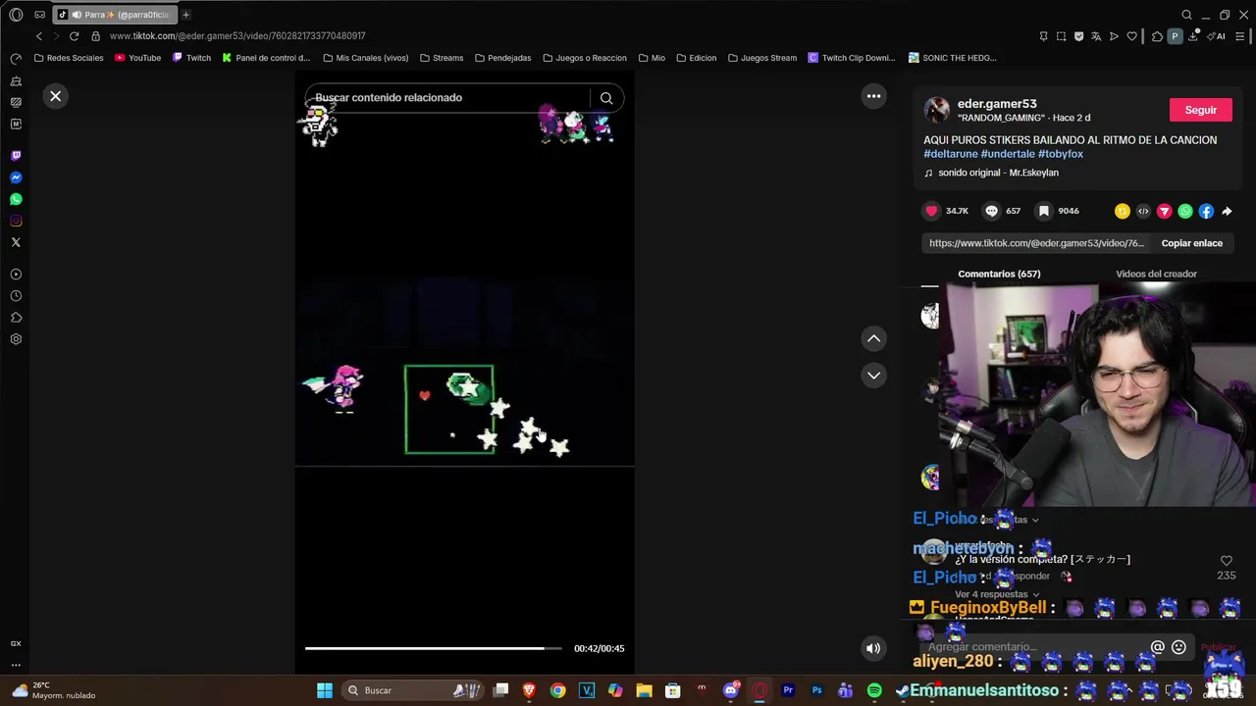Follow eder.gamer53 with the Seguir button
The width and height of the screenshot is (1256, 706).
[1200, 110]
